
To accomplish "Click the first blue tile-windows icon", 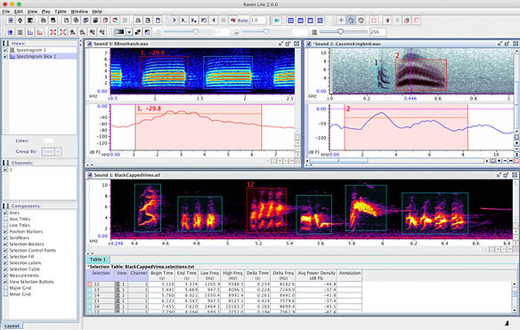I will pyautogui.click(x=291, y=20).
